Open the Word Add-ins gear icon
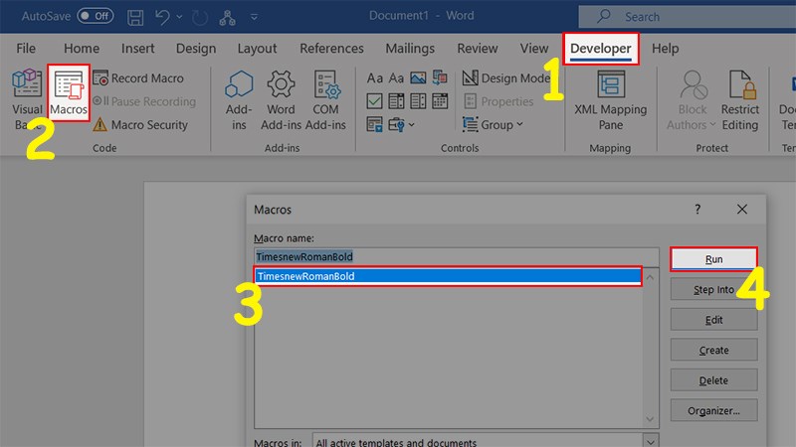 point(282,100)
